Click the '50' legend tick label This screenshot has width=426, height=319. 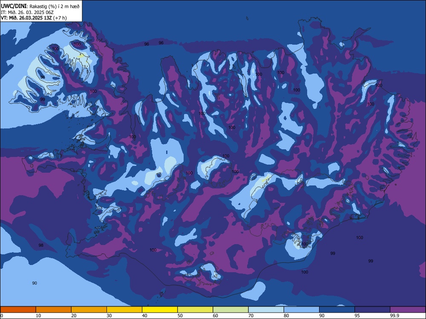pyautogui.click(x=180, y=316)
